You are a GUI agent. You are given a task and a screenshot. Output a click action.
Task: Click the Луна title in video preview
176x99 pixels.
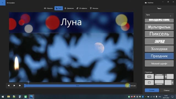tap(71, 22)
